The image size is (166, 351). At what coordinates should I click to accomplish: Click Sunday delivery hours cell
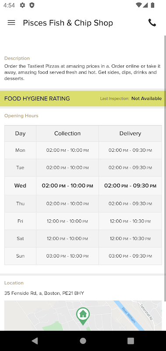pyautogui.click(x=130, y=256)
